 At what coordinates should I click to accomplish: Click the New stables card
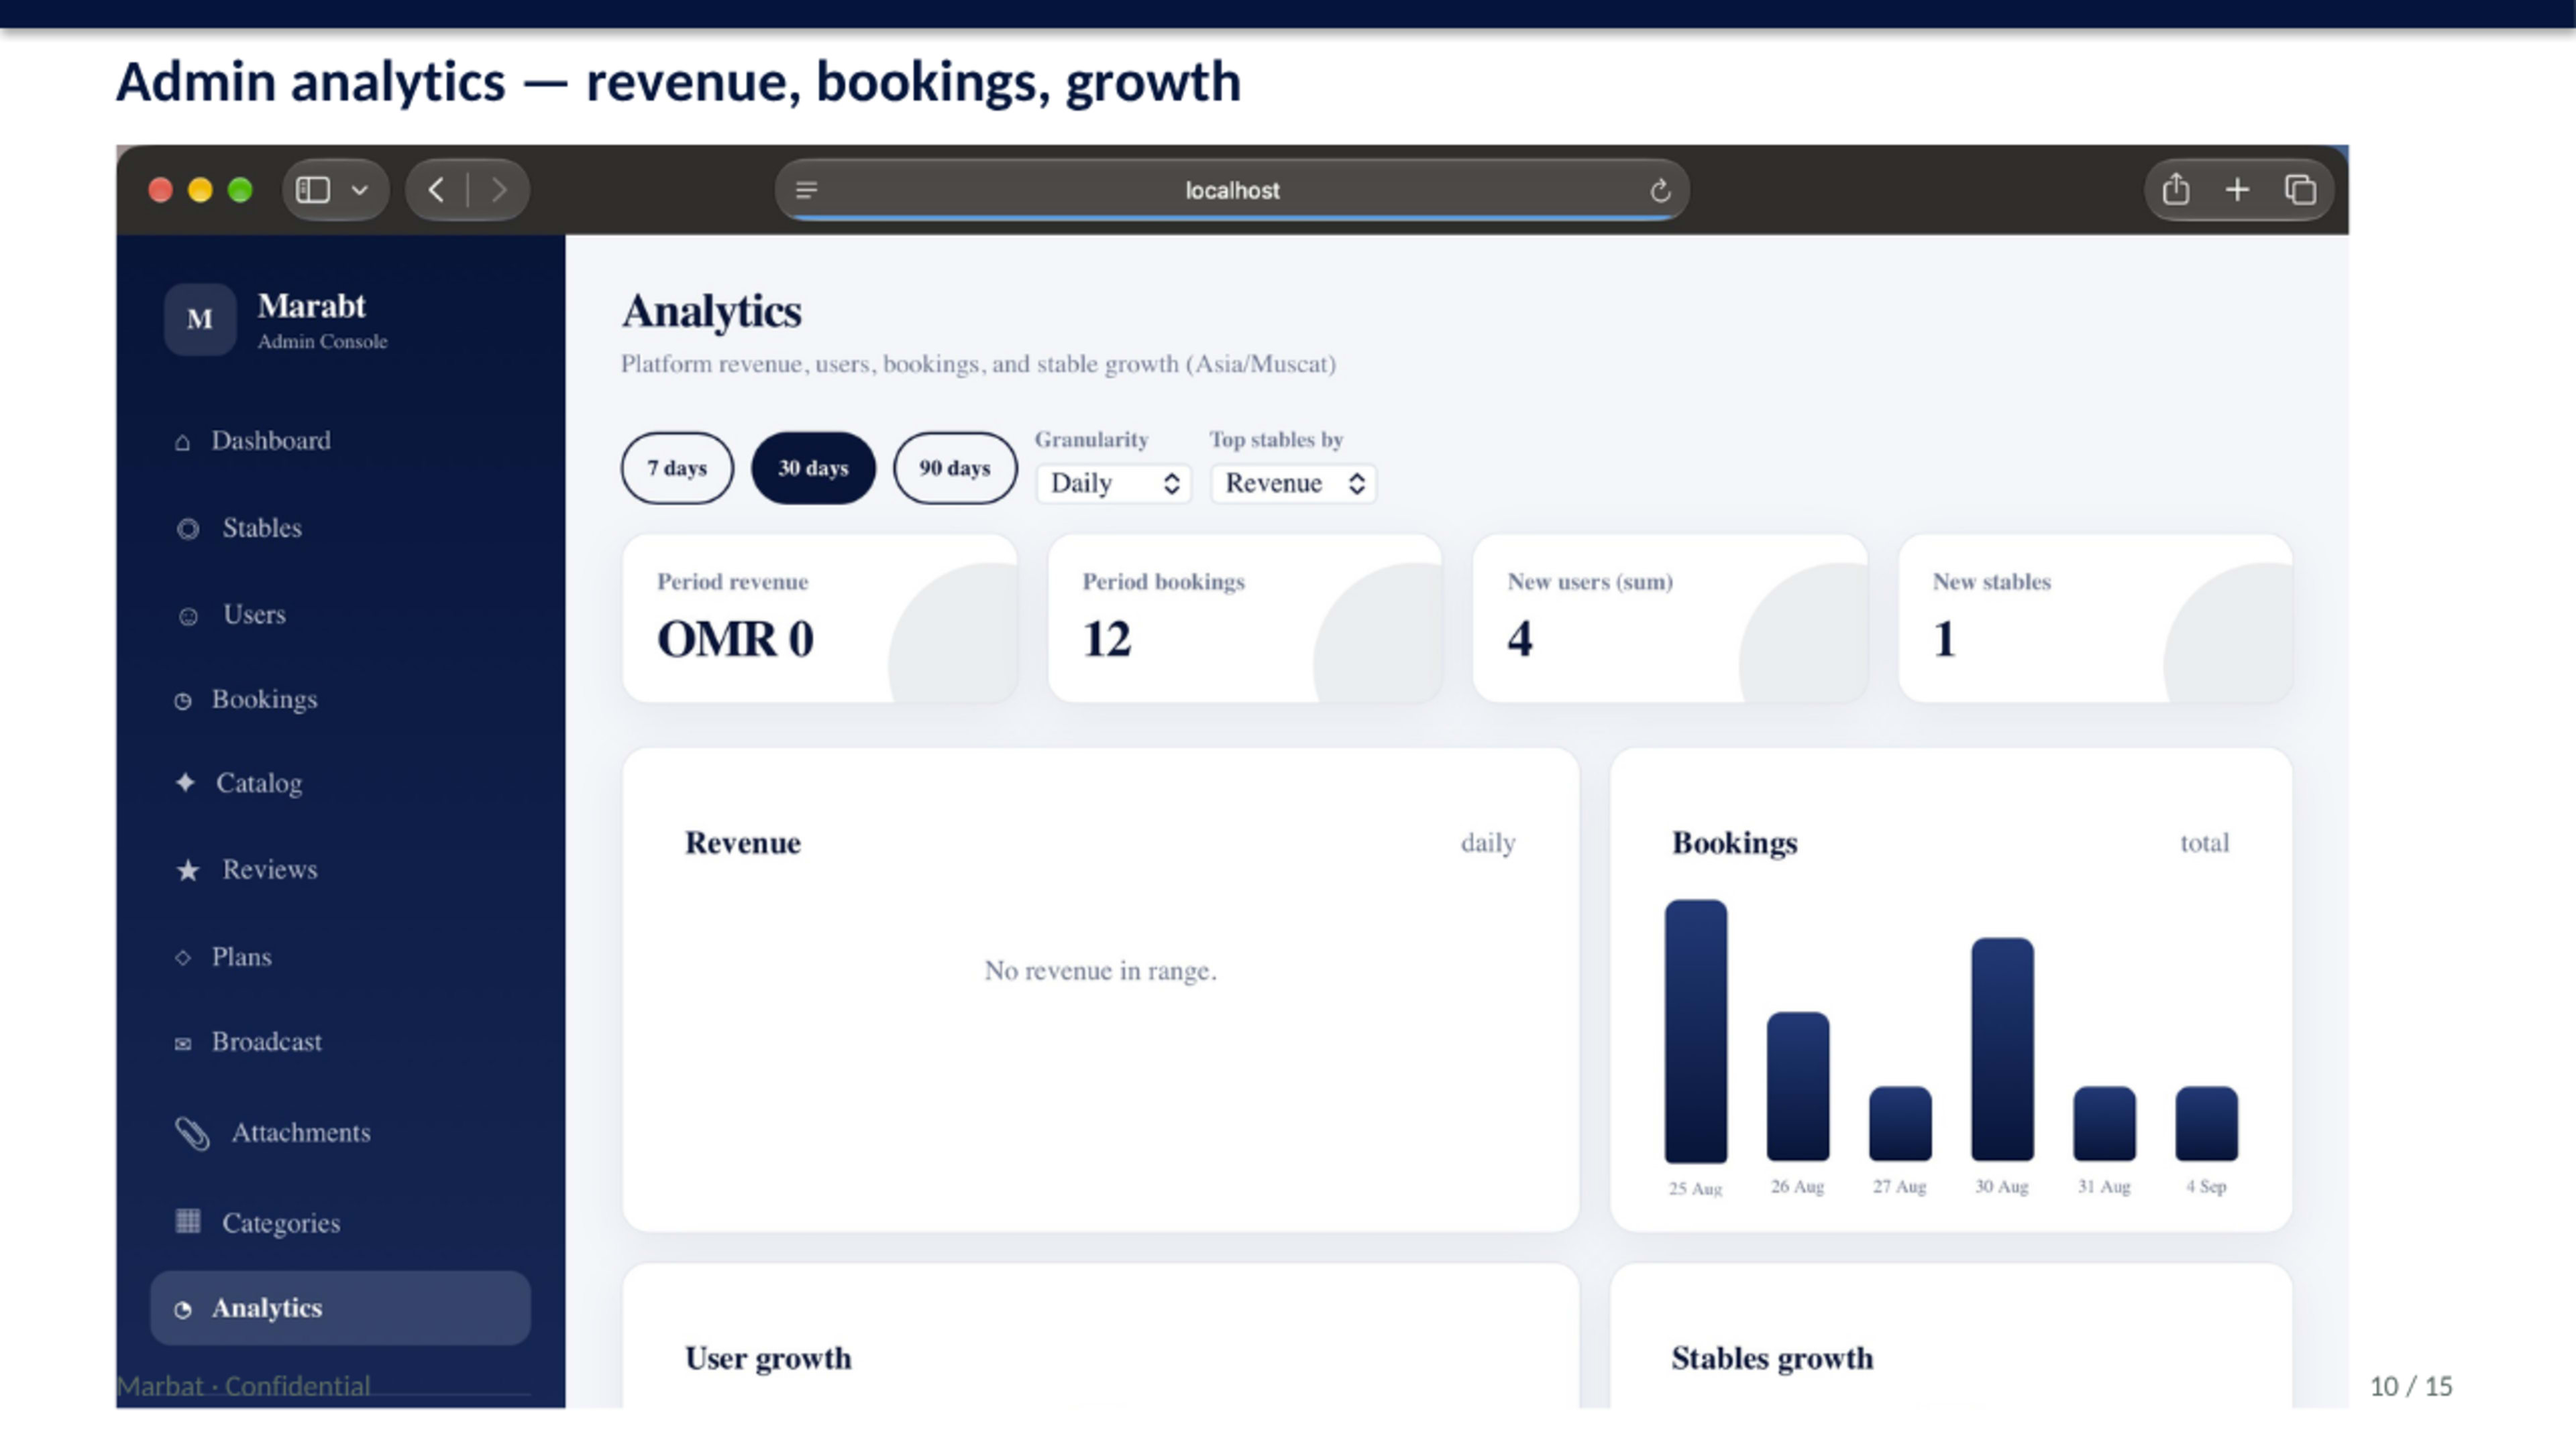tap(2095, 617)
